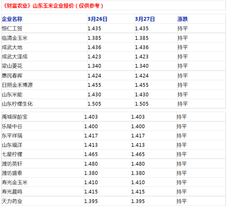Screen dimensions: 228x207
Task: Click the company name 成武大地
Action: 12,47
